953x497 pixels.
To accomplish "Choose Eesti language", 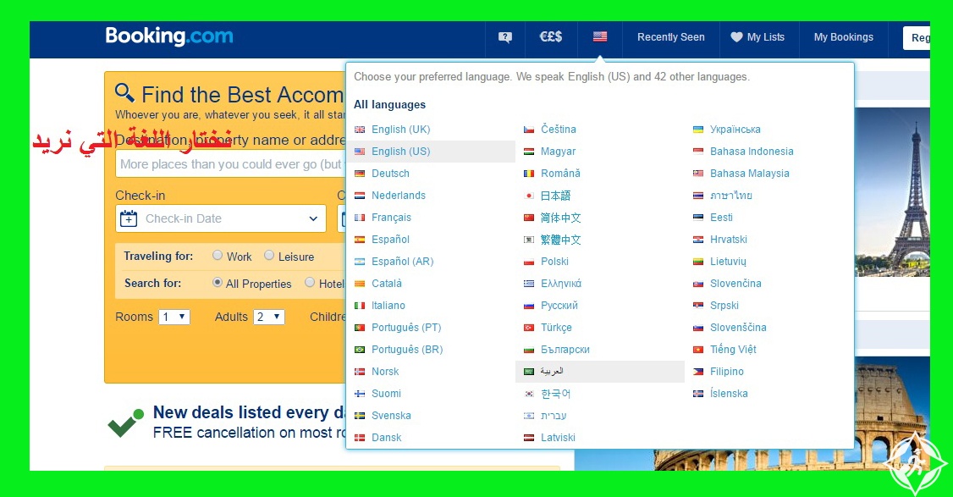I will (721, 217).
